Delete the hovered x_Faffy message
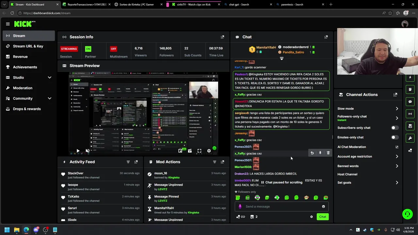This screenshot has height=235, width=418. pyautogui.click(x=328, y=153)
